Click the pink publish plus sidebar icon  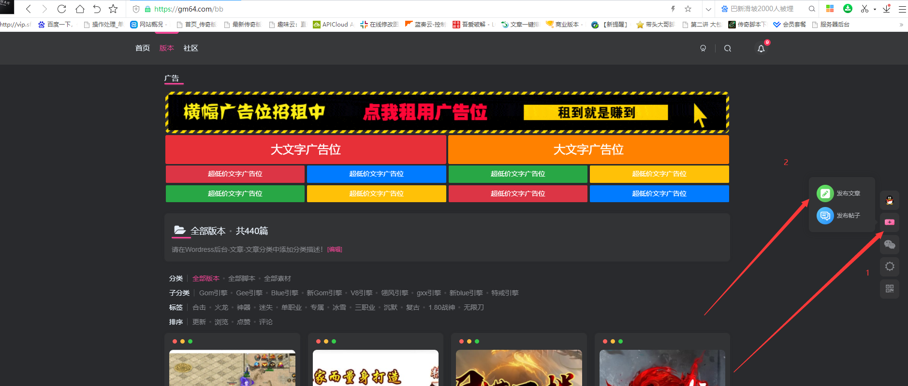pyautogui.click(x=890, y=222)
